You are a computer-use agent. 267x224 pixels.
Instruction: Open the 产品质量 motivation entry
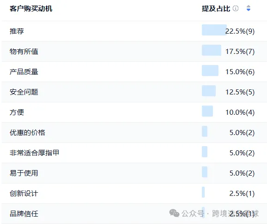pos(24,72)
